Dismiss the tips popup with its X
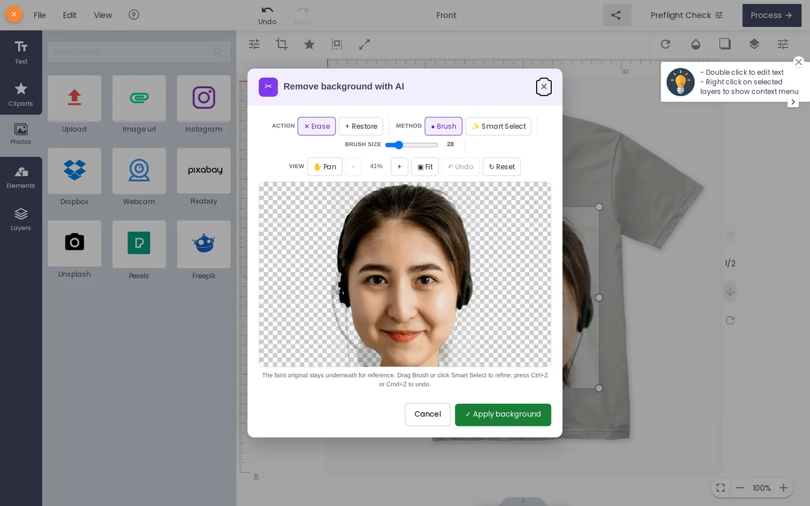Screen dimensions: 810x506 coord(798,62)
